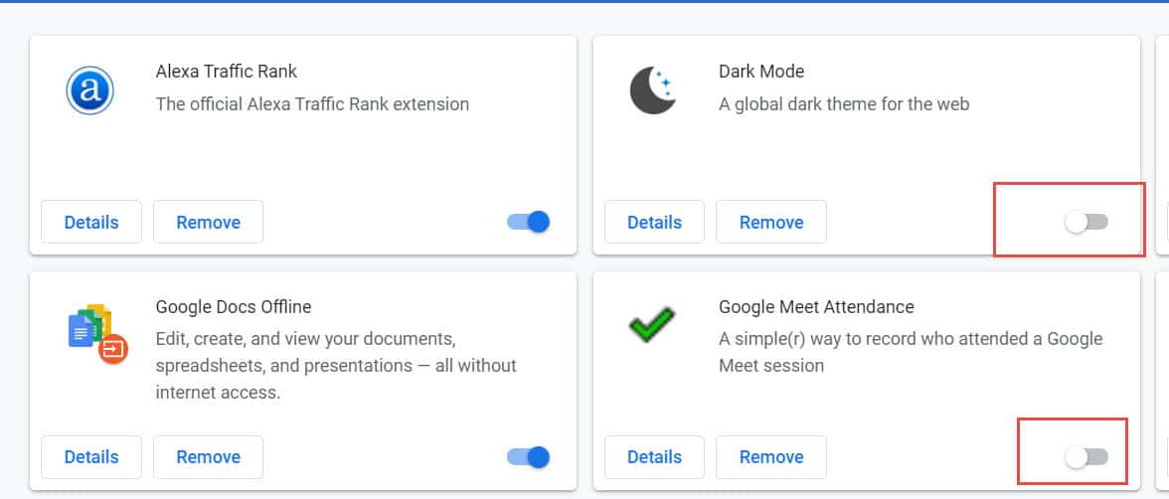Click the "Alexa Traffic Rank" extension title
The width and height of the screenshot is (1169, 499).
click(227, 72)
